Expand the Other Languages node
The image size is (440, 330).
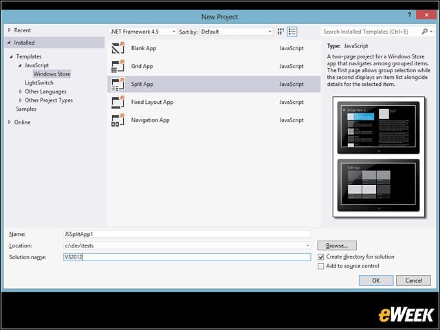[x=21, y=91]
